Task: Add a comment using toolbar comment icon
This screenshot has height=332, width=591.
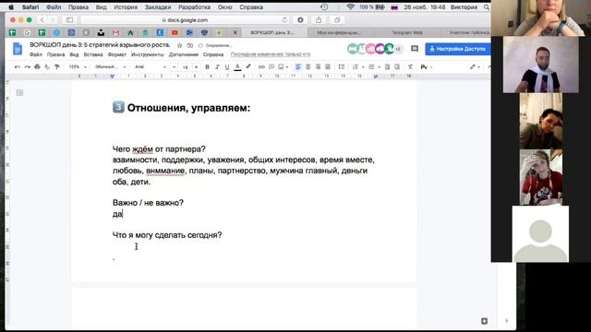Action: pyautogui.click(x=271, y=67)
